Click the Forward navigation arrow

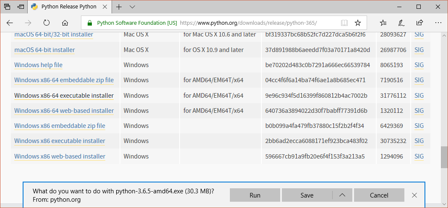28,23
